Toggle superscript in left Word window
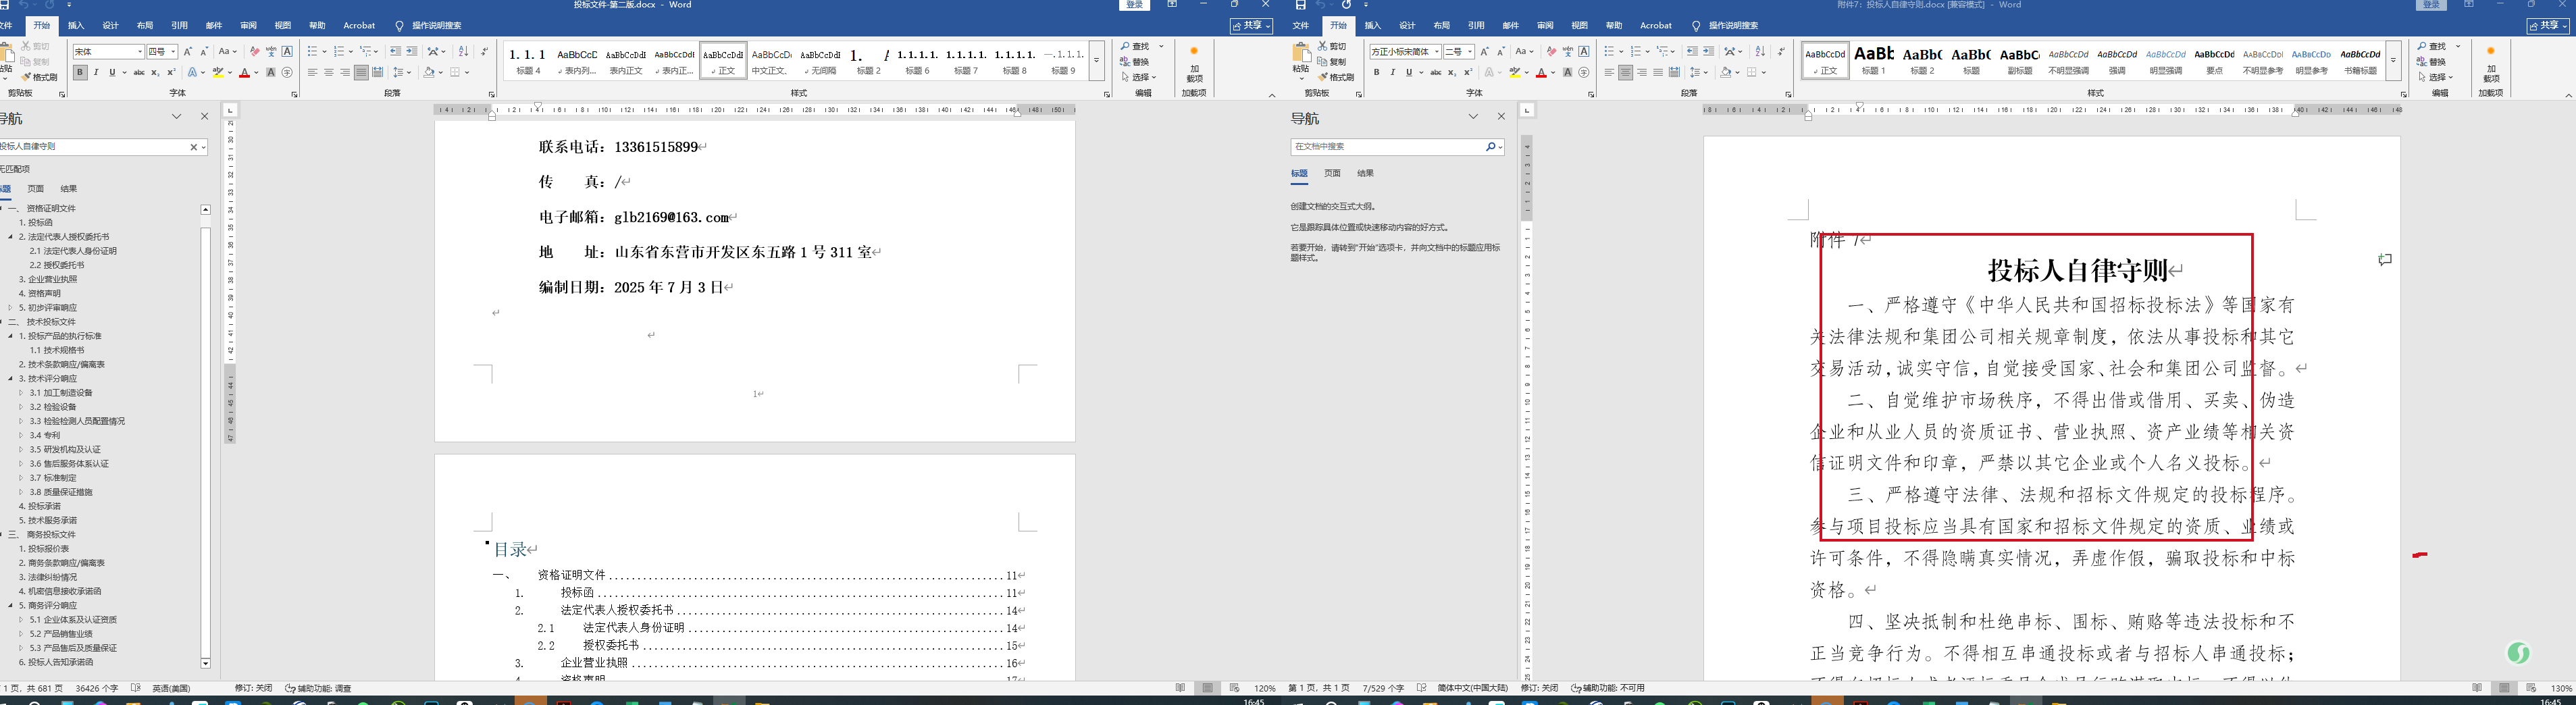Screen dimensions: 2576x705 tap(171, 72)
